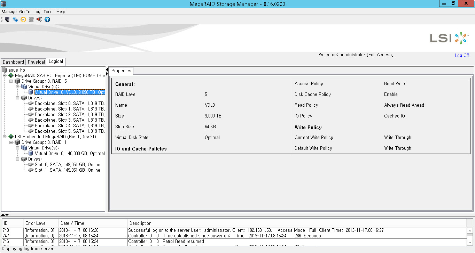Select Backplane Slot 2 SATA drive

pos(70,114)
